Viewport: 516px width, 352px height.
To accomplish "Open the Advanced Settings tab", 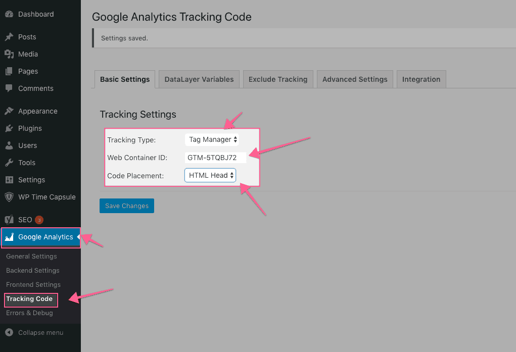I will point(355,79).
